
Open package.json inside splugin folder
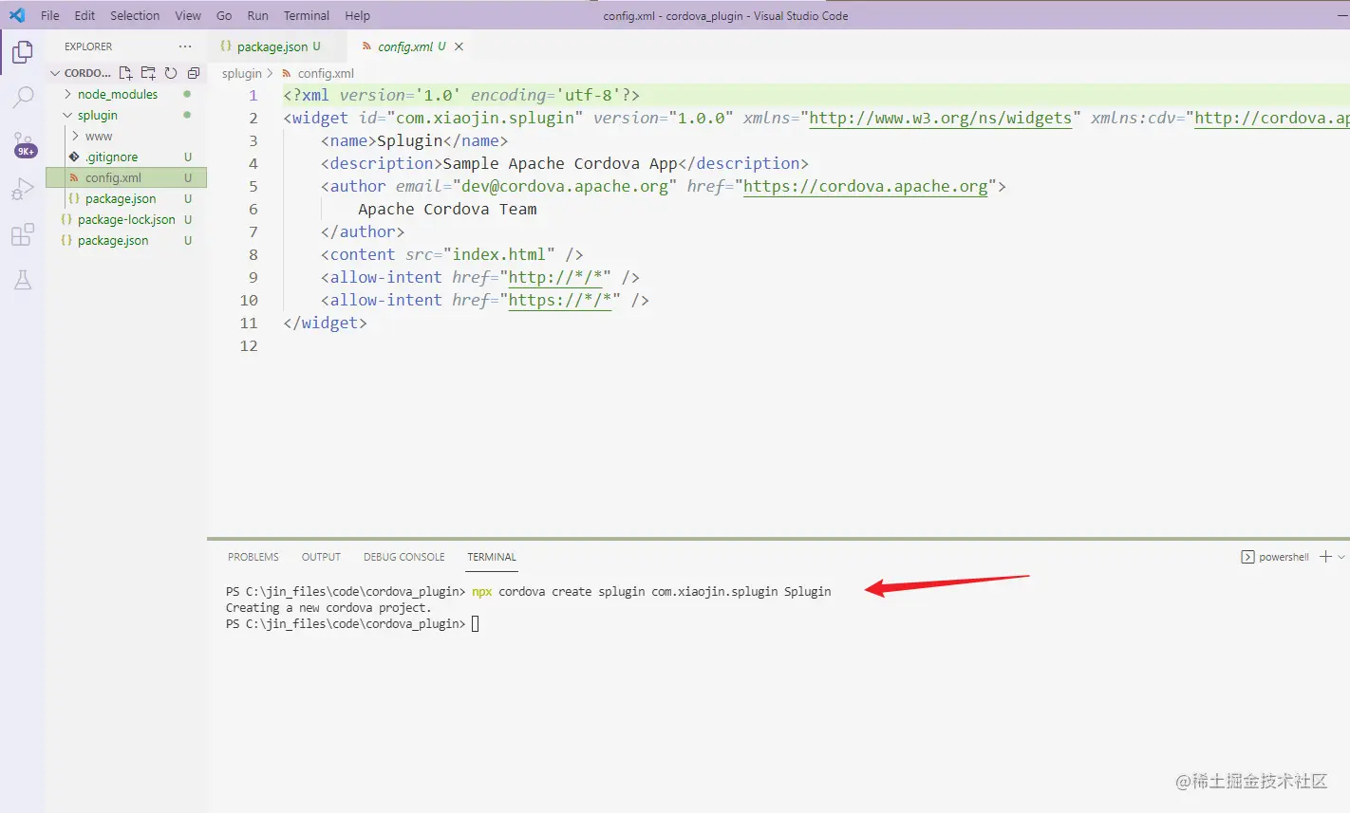click(x=121, y=198)
